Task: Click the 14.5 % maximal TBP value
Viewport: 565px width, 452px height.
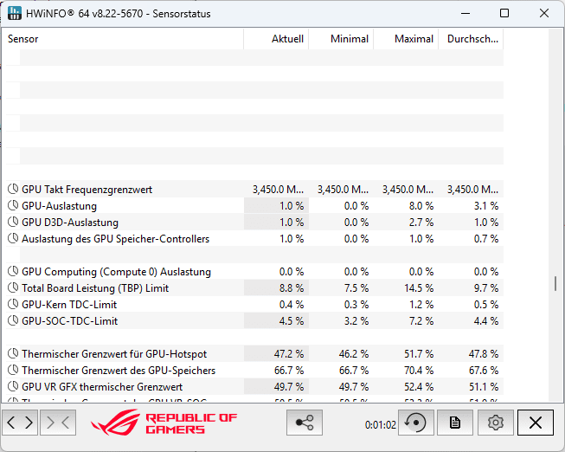Action: (x=418, y=288)
